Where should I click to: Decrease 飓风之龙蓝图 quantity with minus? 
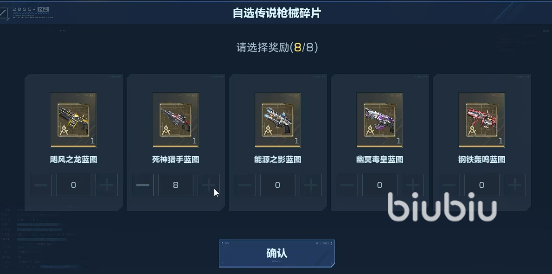click(40, 185)
